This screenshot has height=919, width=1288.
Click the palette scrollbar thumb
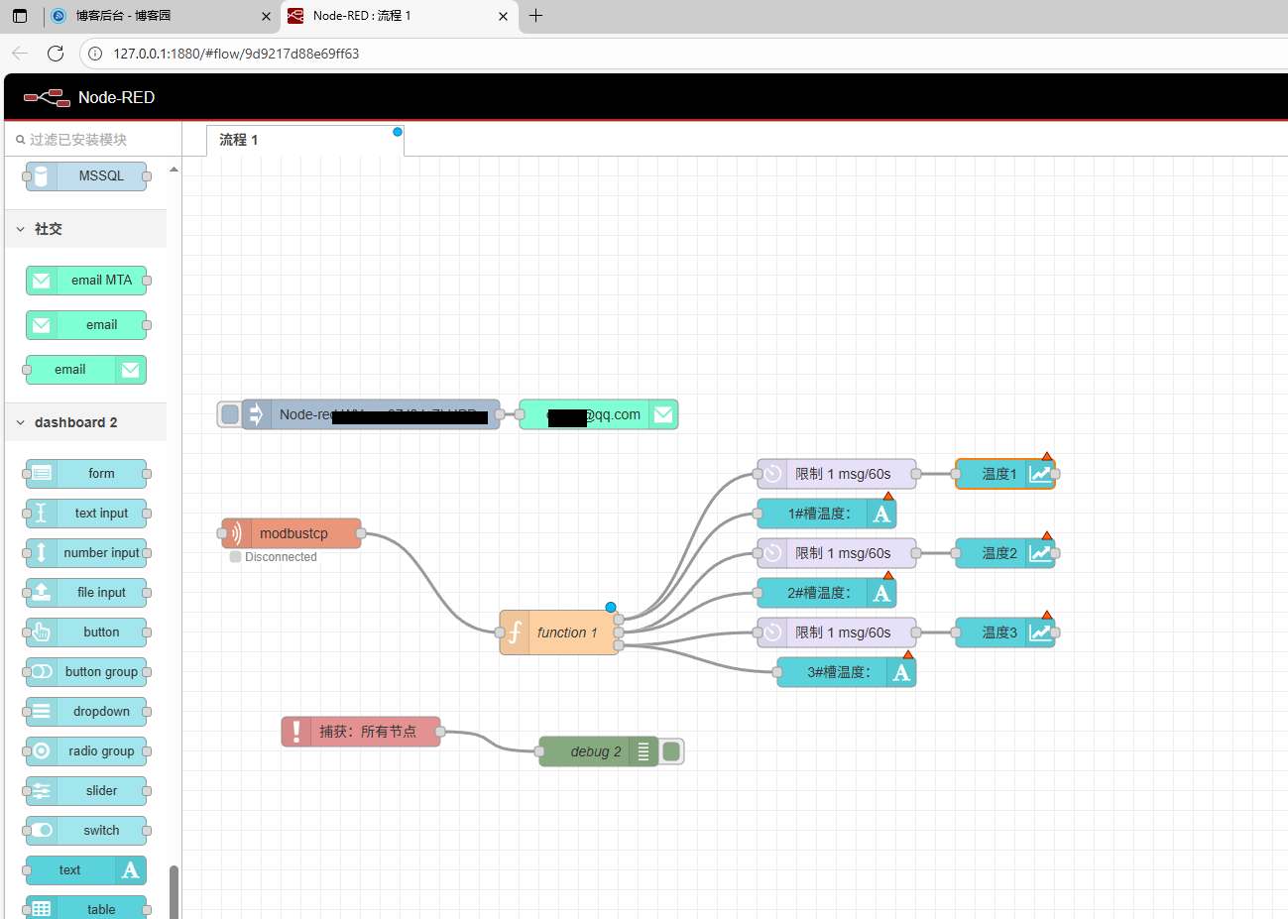(174, 891)
